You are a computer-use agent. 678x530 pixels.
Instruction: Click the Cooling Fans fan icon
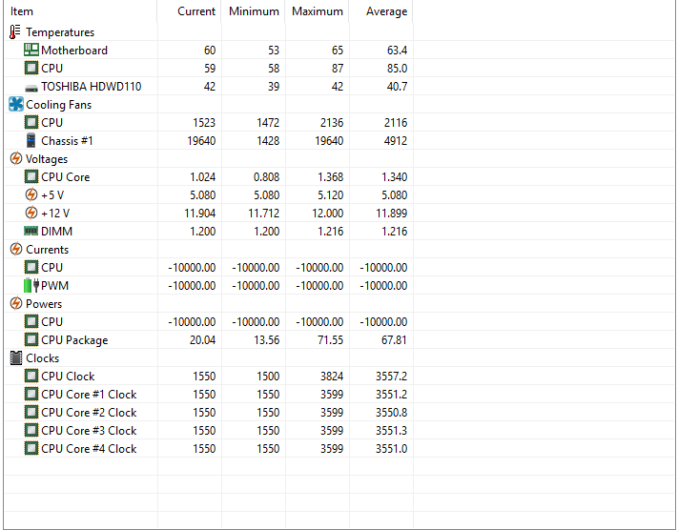coord(16,105)
